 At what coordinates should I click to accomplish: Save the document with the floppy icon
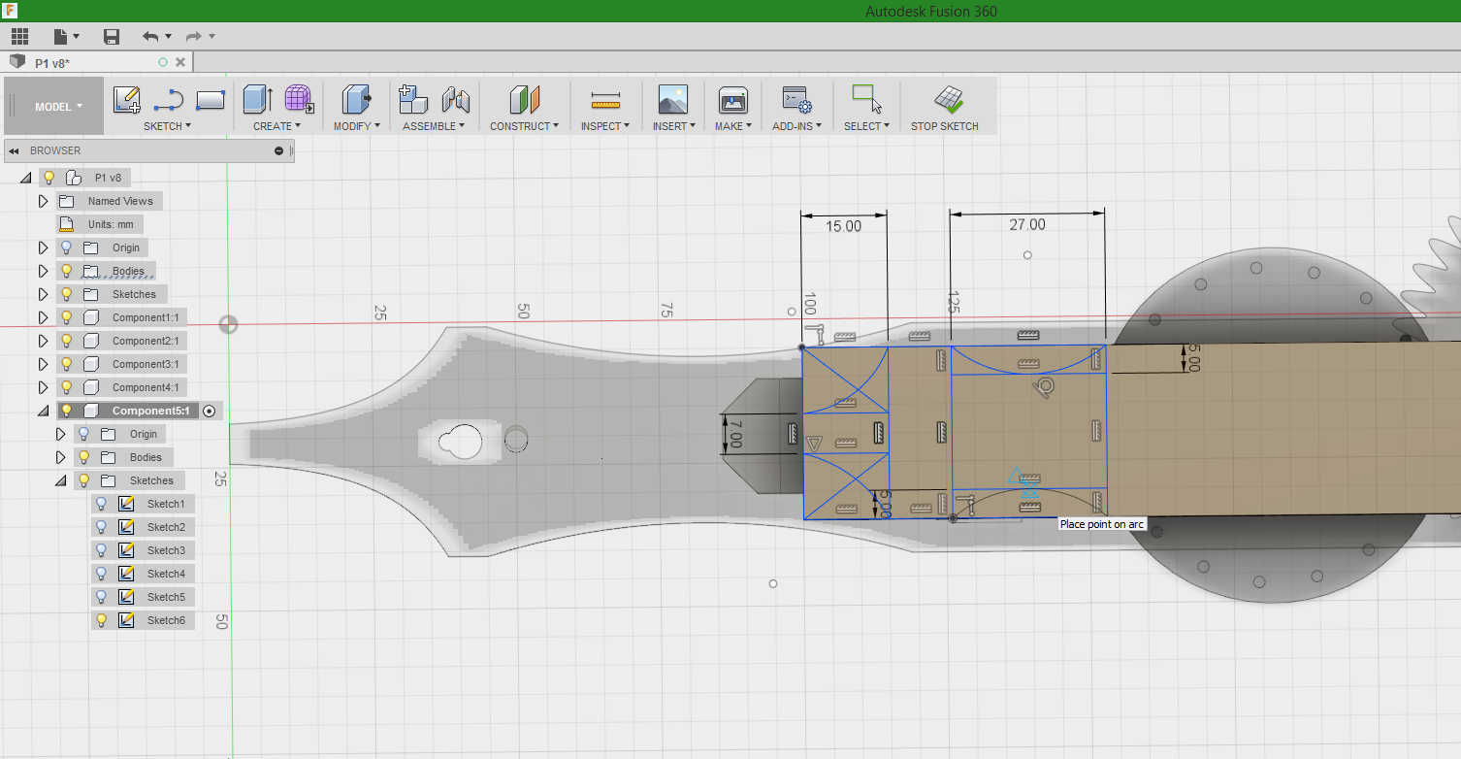112,37
